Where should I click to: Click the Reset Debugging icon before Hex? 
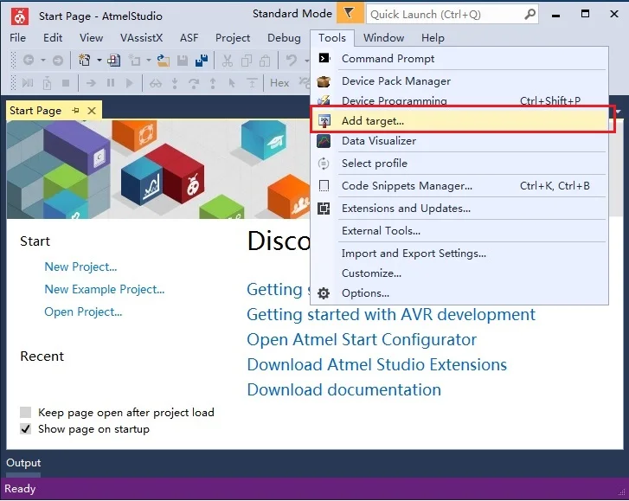click(252, 83)
